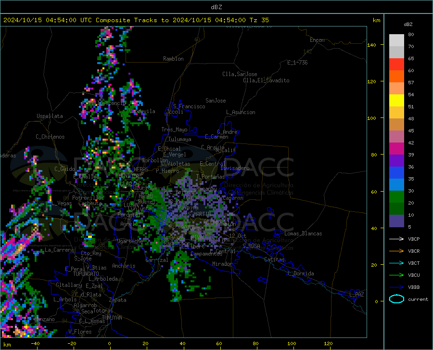
Task: Click the 'Gltallary' map label
Action: (x=69, y=285)
